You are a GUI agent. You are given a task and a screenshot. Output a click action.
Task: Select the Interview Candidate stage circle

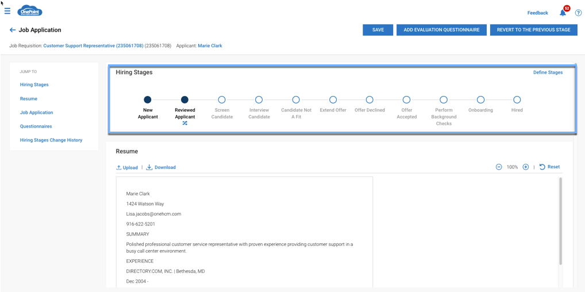point(259,99)
